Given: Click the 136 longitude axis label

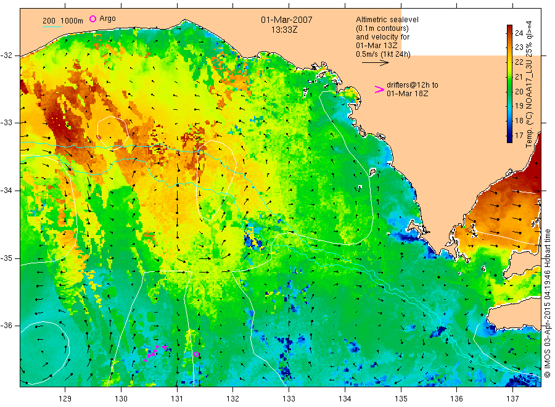Looking at the screenshot, I should (x=456, y=398).
